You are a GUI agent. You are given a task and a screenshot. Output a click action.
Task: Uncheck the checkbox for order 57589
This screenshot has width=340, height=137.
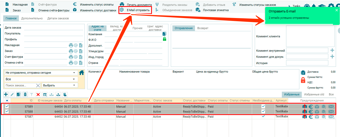click(7, 106)
